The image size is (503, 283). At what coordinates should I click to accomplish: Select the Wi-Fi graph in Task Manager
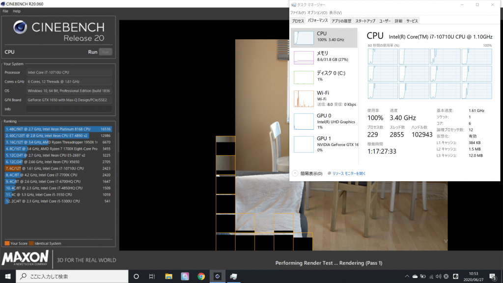pyautogui.click(x=324, y=98)
